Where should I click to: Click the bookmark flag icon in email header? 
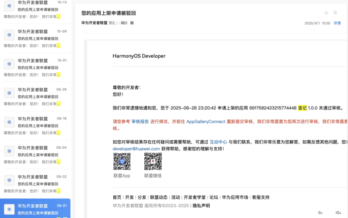click(x=335, y=13)
